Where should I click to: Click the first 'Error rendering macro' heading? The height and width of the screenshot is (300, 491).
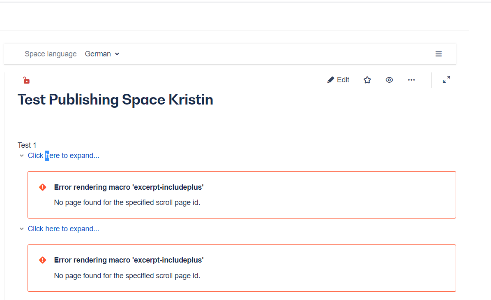129,187
